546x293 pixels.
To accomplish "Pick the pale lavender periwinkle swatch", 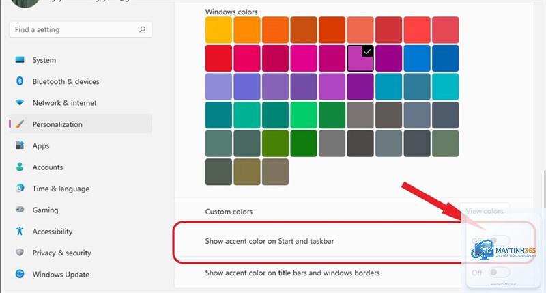I will pos(218,87).
